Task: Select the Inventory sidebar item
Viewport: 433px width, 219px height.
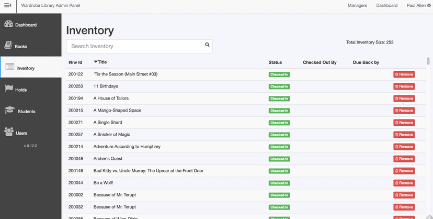Action: 31,67
